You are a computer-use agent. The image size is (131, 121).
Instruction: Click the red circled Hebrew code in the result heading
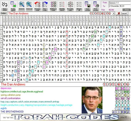coord(116,84)
